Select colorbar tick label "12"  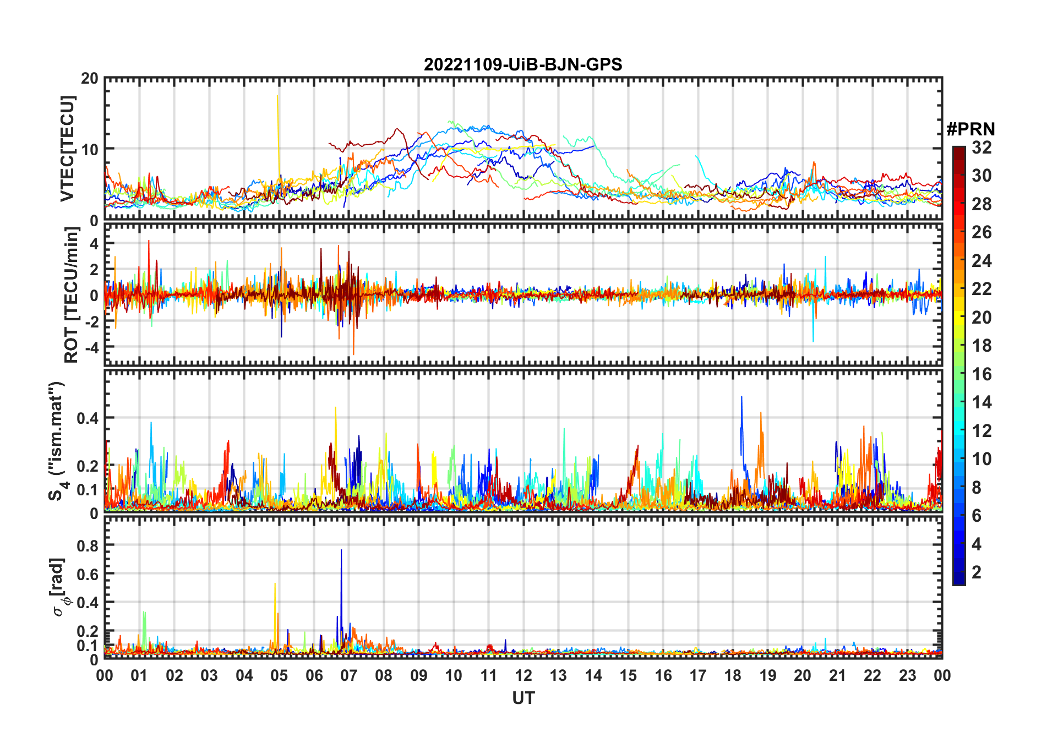981,431
